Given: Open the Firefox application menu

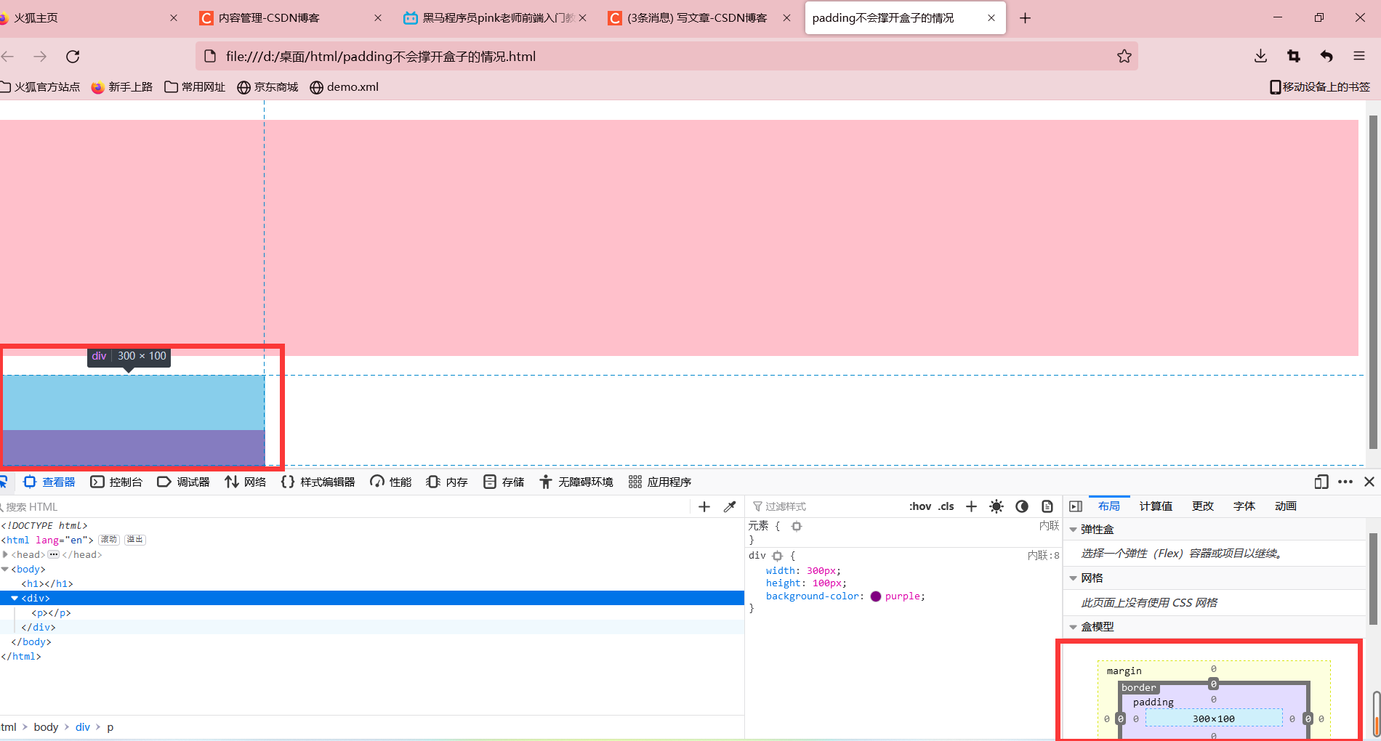Looking at the screenshot, I should [x=1359, y=56].
